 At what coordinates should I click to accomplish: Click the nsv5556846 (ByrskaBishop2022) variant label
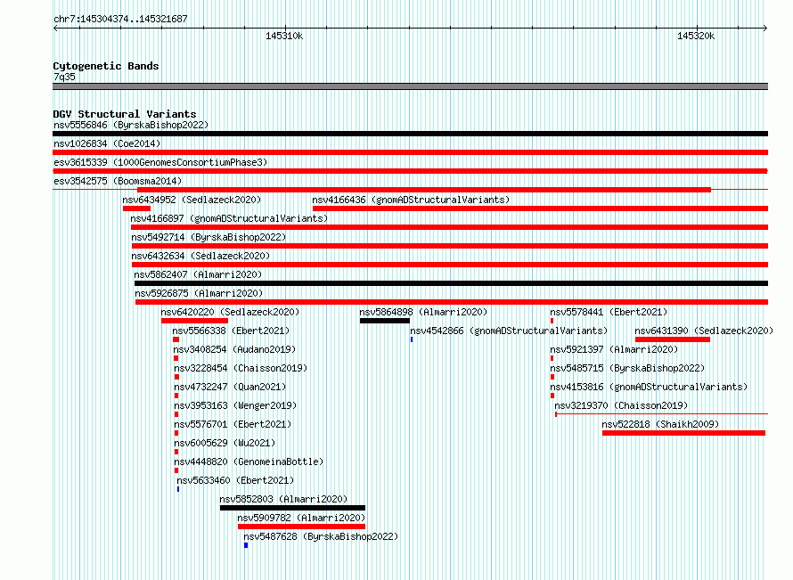131,125
